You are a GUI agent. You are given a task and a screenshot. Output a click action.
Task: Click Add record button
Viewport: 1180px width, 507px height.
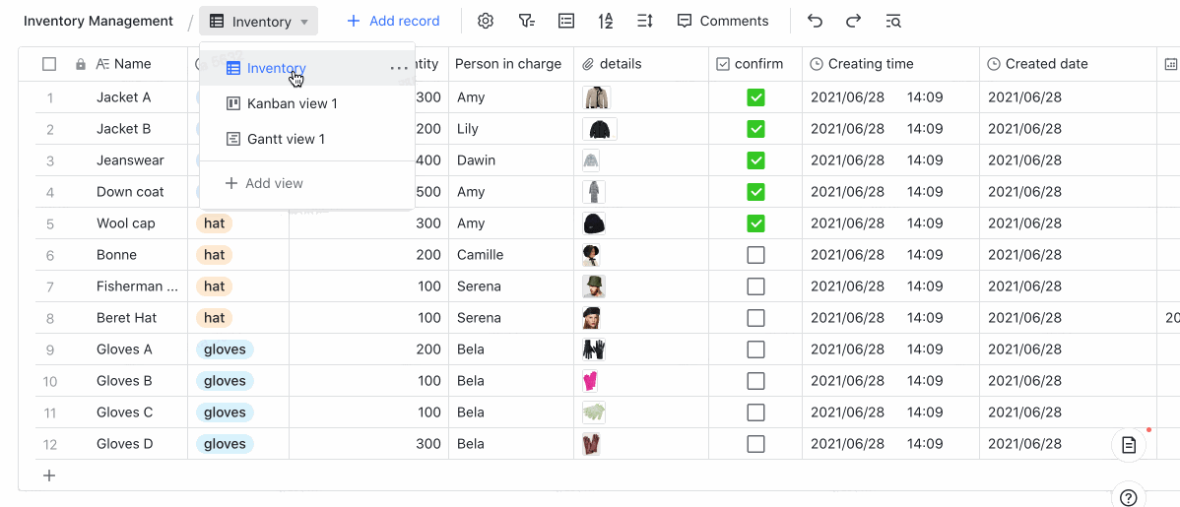[393, 21]
